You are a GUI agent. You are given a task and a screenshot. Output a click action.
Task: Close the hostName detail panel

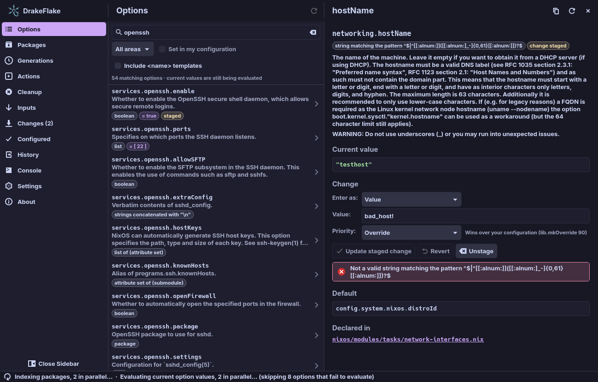tap(588, 11)
